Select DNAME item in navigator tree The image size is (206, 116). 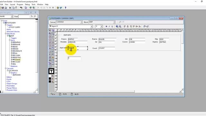17,60
